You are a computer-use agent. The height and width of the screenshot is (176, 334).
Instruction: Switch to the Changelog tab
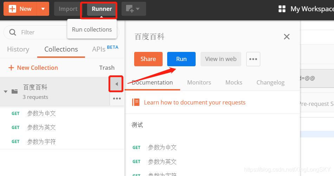[270, 82]
